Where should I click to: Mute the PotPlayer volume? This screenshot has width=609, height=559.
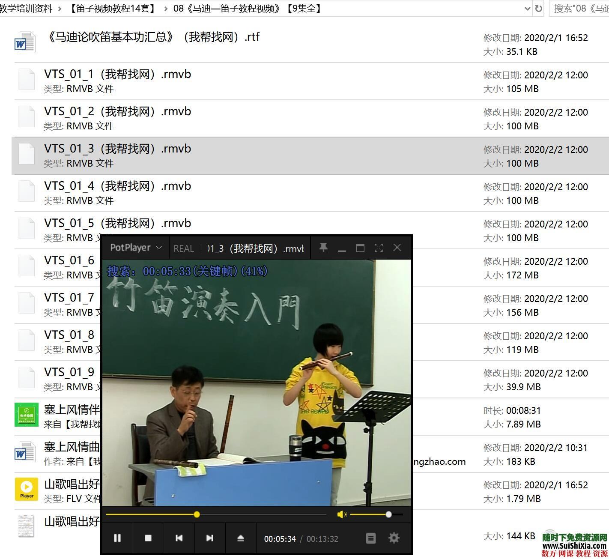pyautogui.click(x=341, y=514)
